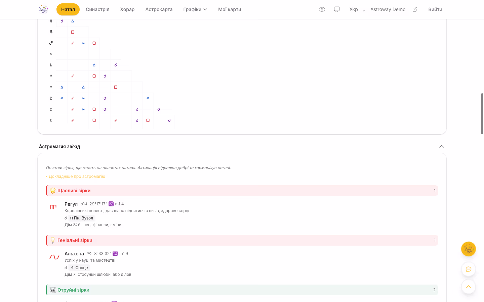Open external link icon beside Astroway Demo
Screen dimensions: 484x302
pos(415,9)
